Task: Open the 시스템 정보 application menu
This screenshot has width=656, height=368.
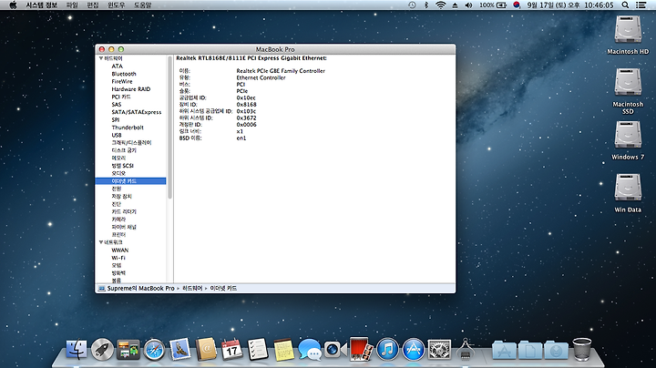Action: (41, 5)
